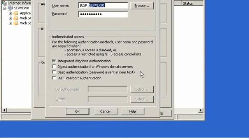Click the OK button

(x=77, y=112)
